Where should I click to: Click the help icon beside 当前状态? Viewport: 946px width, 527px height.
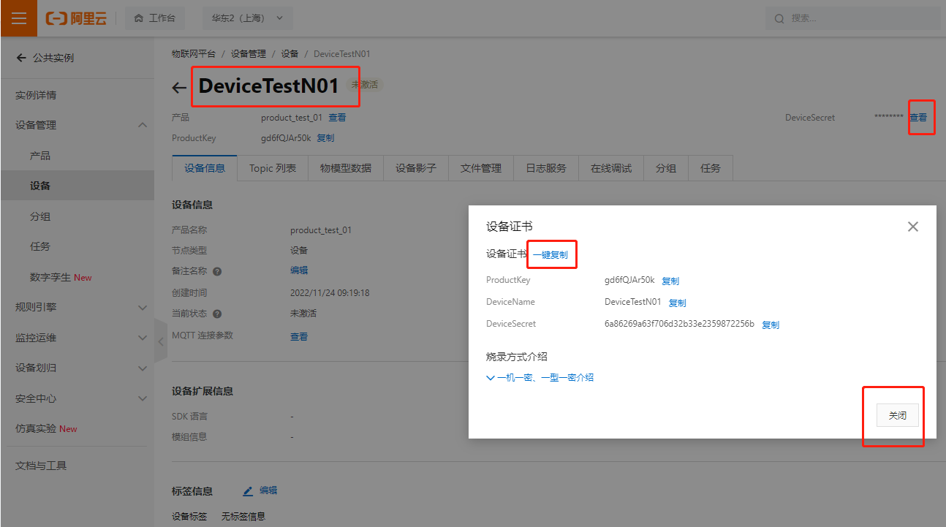pos(217,314)
